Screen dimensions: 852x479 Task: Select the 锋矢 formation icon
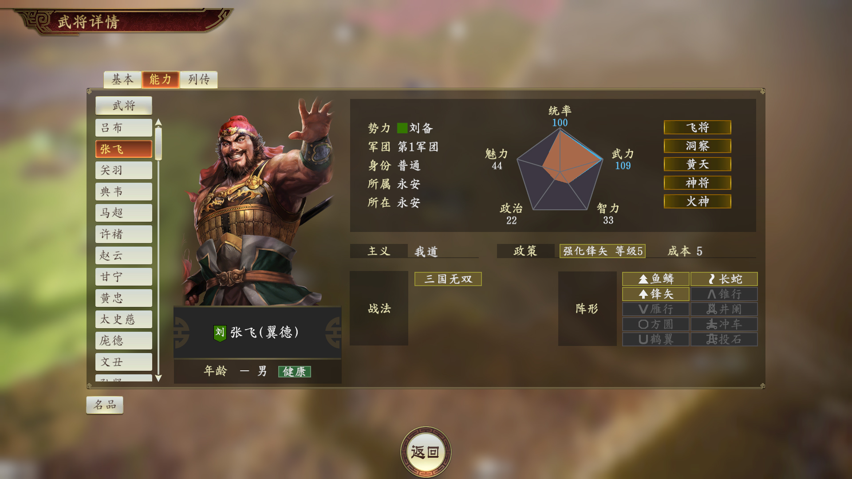click(655, 294)
